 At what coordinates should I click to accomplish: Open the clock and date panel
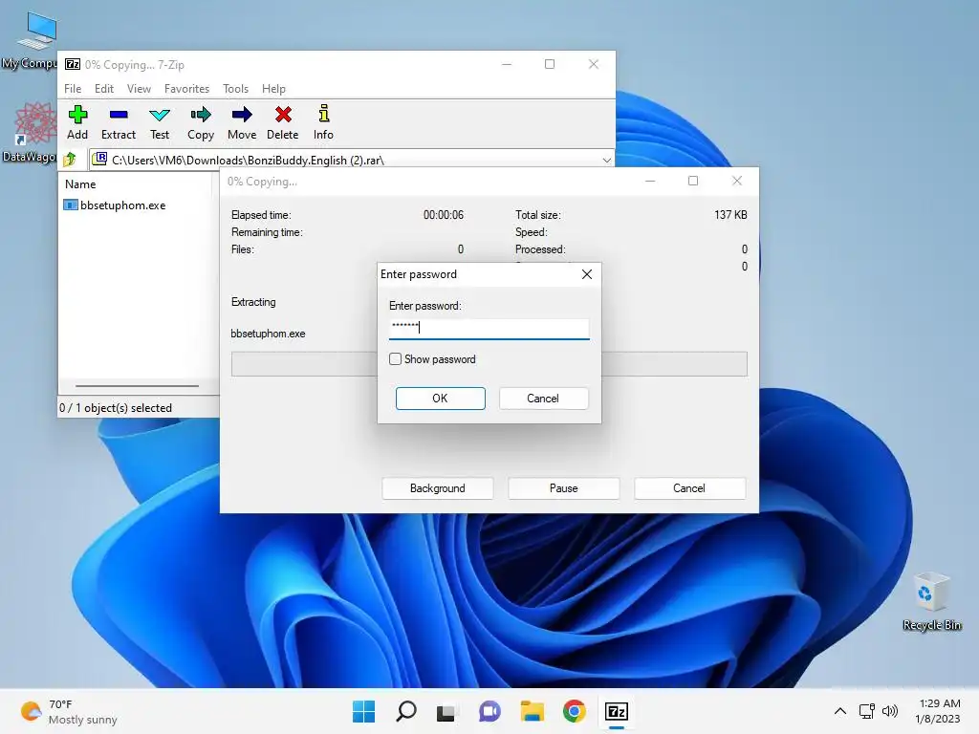[939, 711]
